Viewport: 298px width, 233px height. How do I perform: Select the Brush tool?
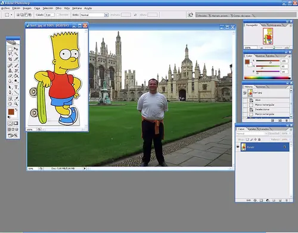[16, 66]
